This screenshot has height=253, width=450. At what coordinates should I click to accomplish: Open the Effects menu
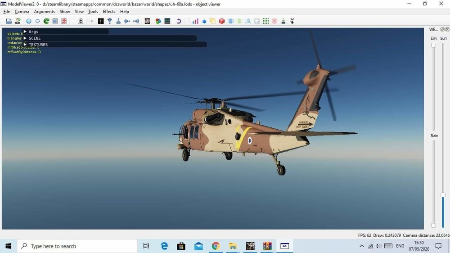109,12
